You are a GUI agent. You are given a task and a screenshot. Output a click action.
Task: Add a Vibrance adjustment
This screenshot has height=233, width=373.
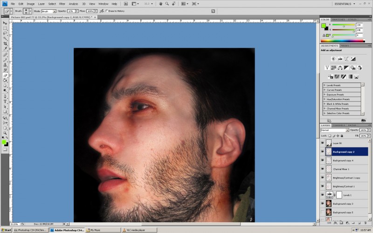(327, 68)
